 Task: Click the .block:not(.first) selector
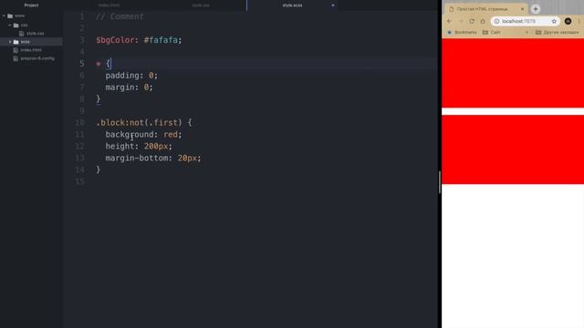[x=139, y=123]
